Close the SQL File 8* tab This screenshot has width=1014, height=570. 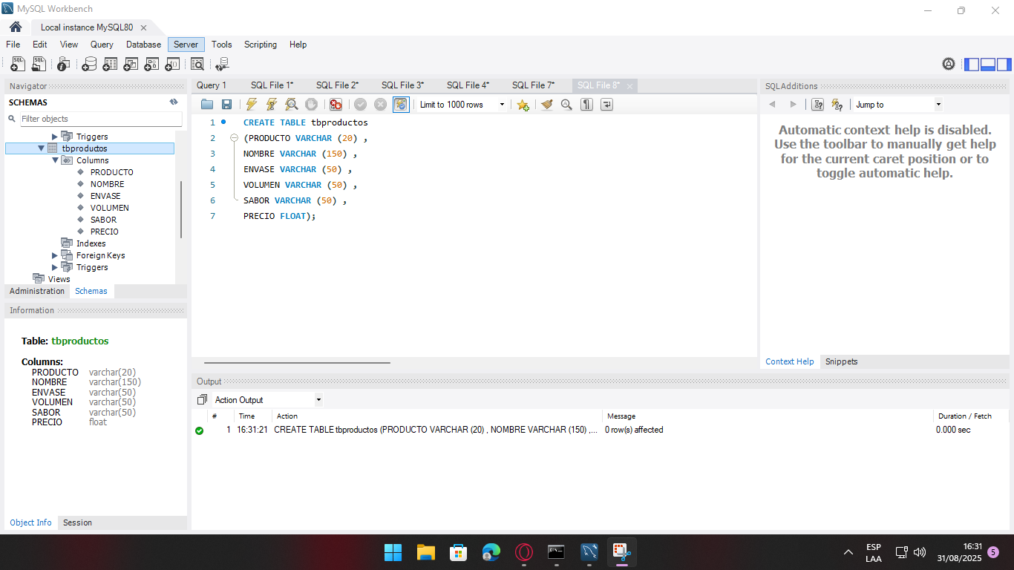click(630, 86)
